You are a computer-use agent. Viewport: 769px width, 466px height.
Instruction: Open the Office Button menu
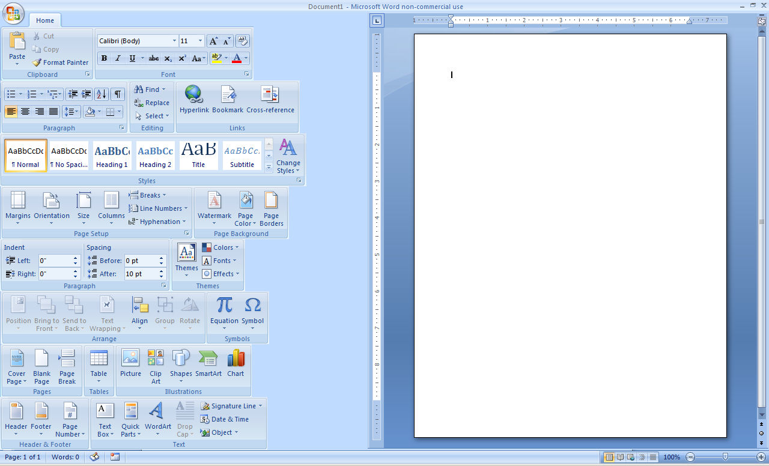click(13, 13)
